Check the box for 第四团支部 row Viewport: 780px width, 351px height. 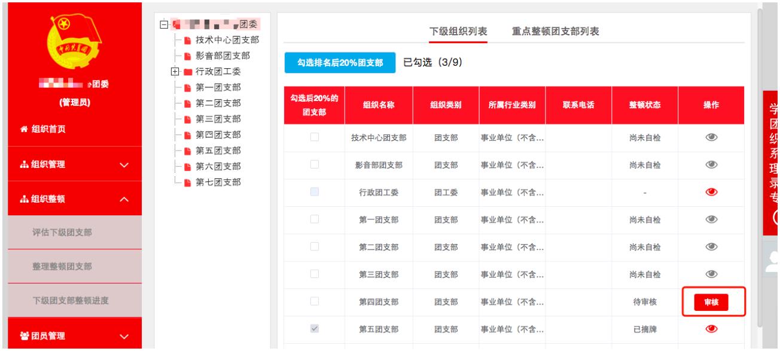[x=314, y=301]
